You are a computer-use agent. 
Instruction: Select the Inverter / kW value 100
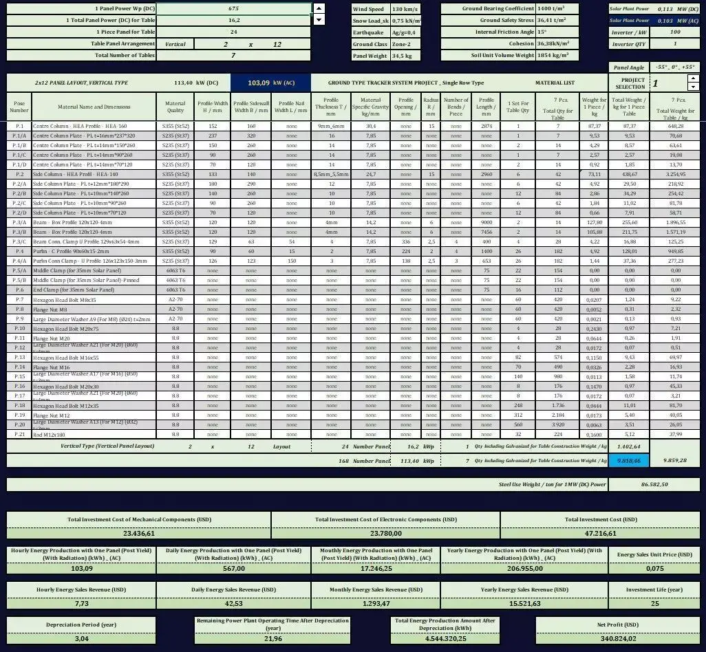(x=674, y=32)
